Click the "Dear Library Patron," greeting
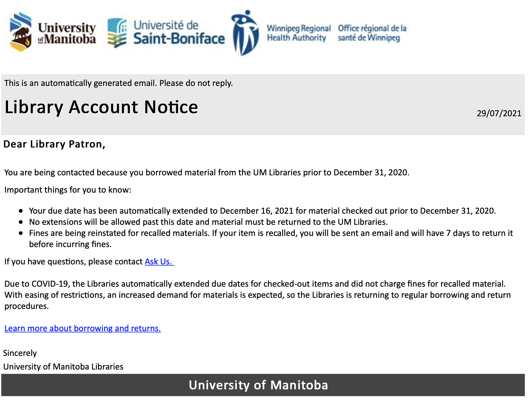 (54, 144)
